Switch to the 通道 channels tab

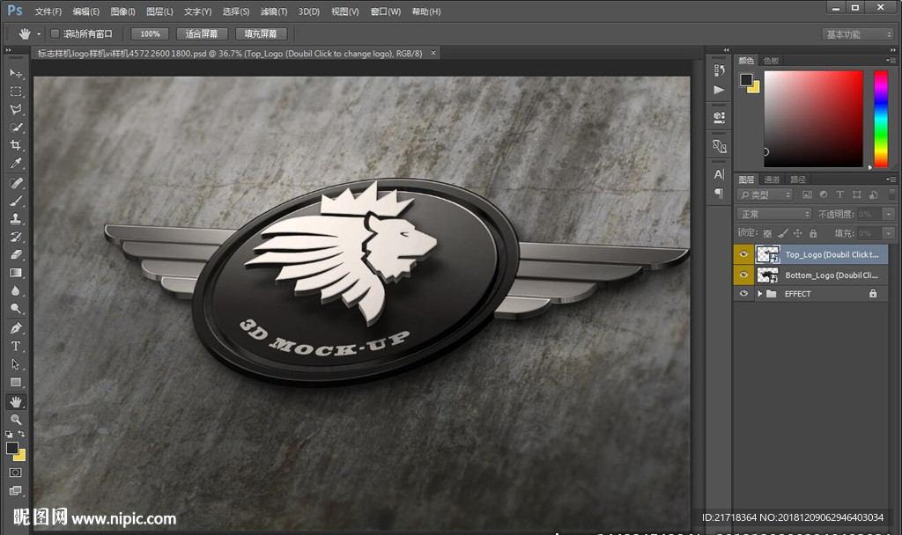(772, 180)
